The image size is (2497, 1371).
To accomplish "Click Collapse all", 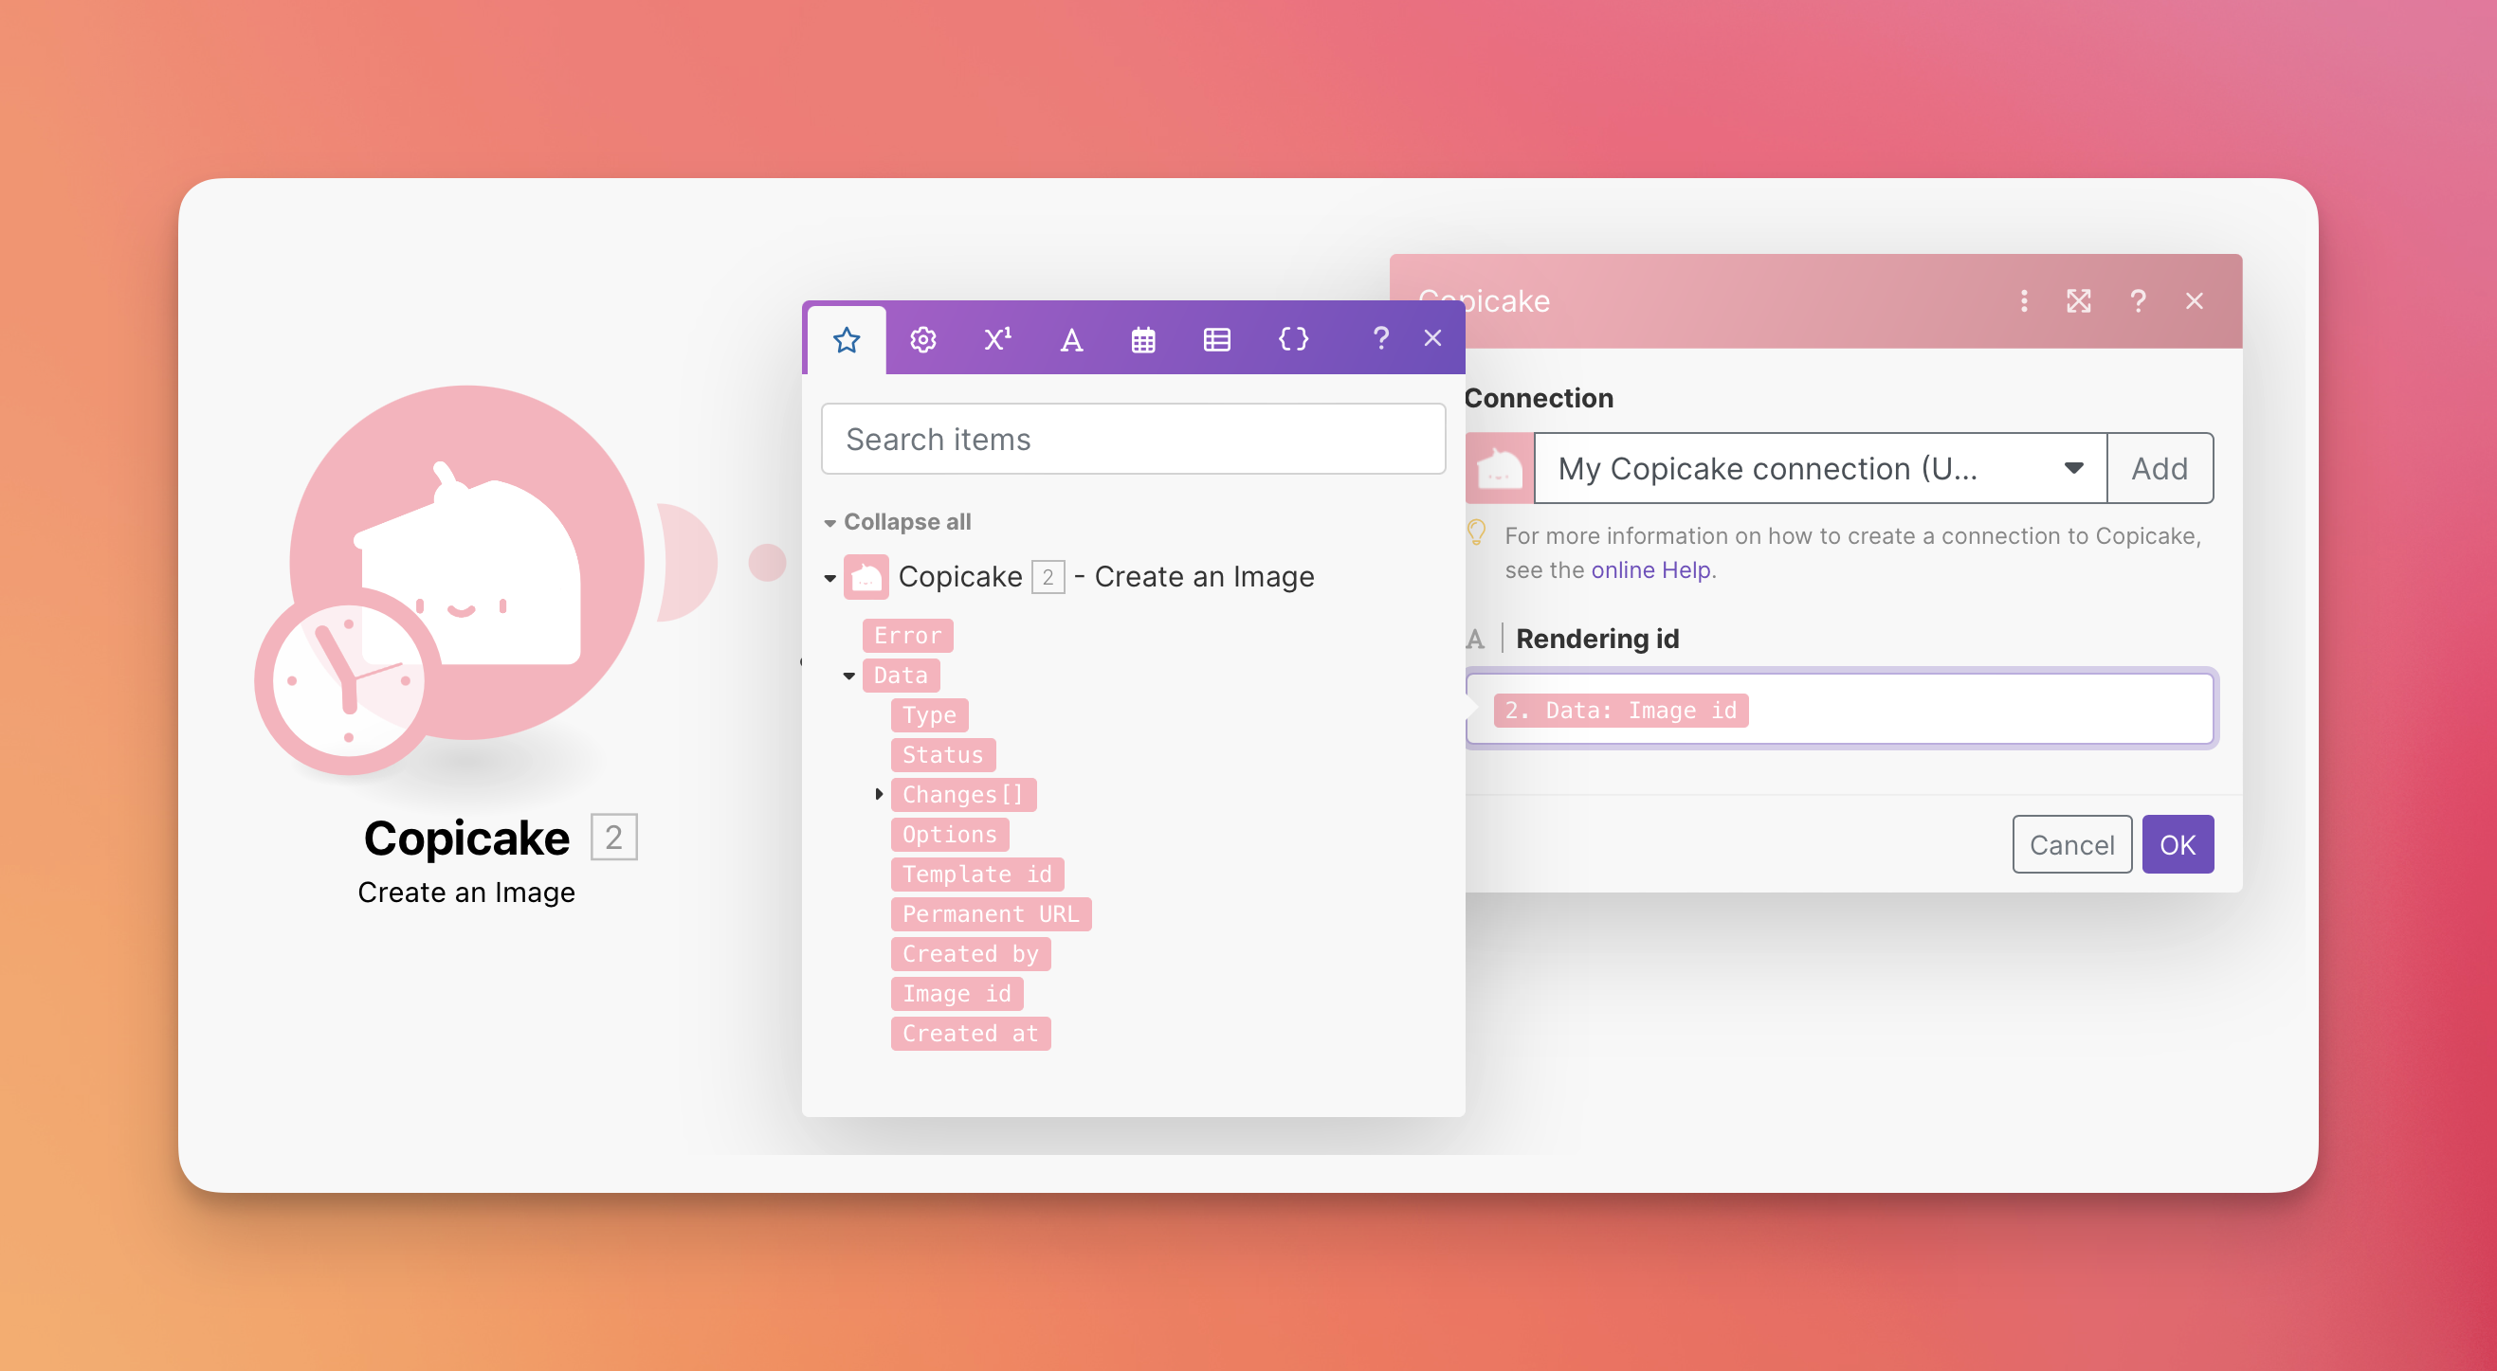I will click(x=906, y=521).
